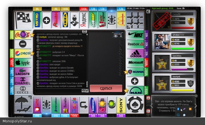Viewport: 205px width, 125px height.
Task: Click mortyek's NO VIP badge
Action: coord(190,82)
